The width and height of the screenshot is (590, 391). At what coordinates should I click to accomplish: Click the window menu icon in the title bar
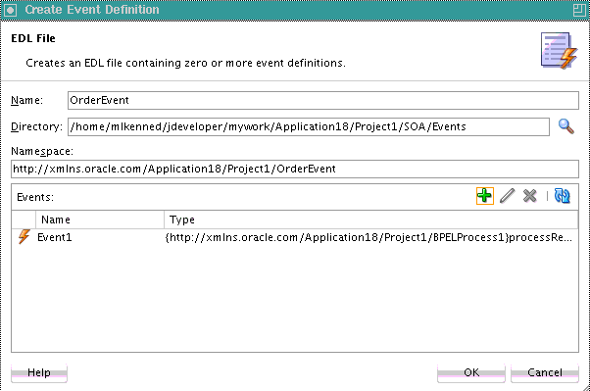(10, 10)
